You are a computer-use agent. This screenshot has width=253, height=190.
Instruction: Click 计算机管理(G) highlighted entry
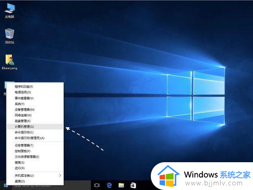coord(35,127)
